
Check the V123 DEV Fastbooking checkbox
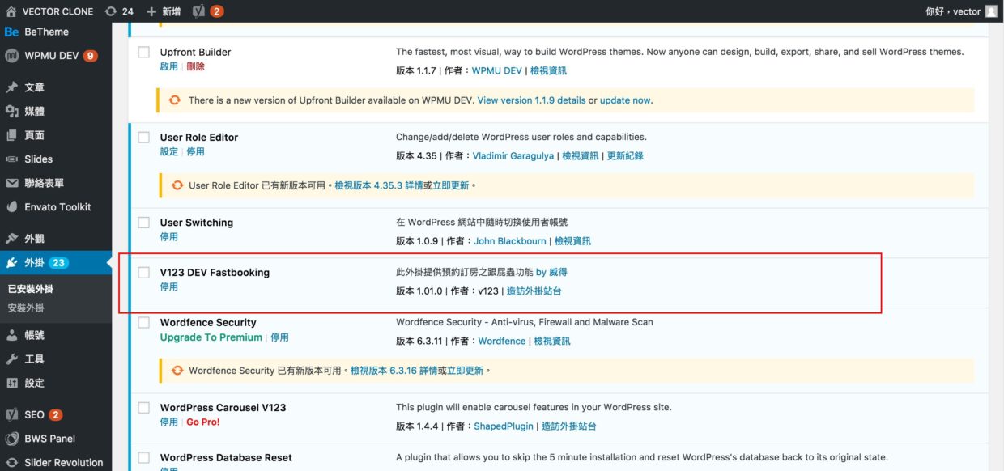click(143, 273)
